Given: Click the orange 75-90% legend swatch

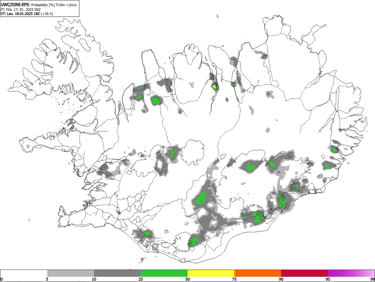Looking at the screenshot, I should point(258,274).
